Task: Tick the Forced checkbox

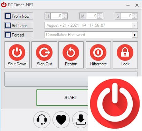Action: tap(8, 35)
